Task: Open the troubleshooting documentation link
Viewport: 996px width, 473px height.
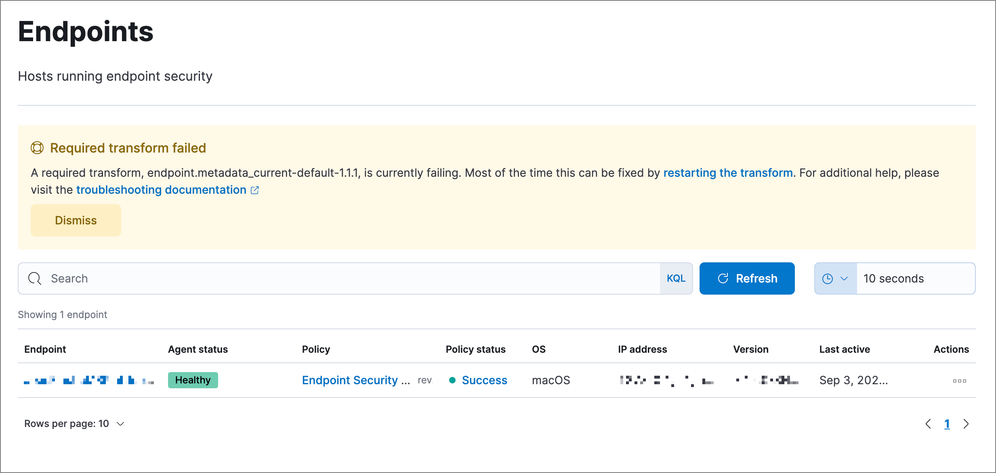Action: click(x=160, y=190)
